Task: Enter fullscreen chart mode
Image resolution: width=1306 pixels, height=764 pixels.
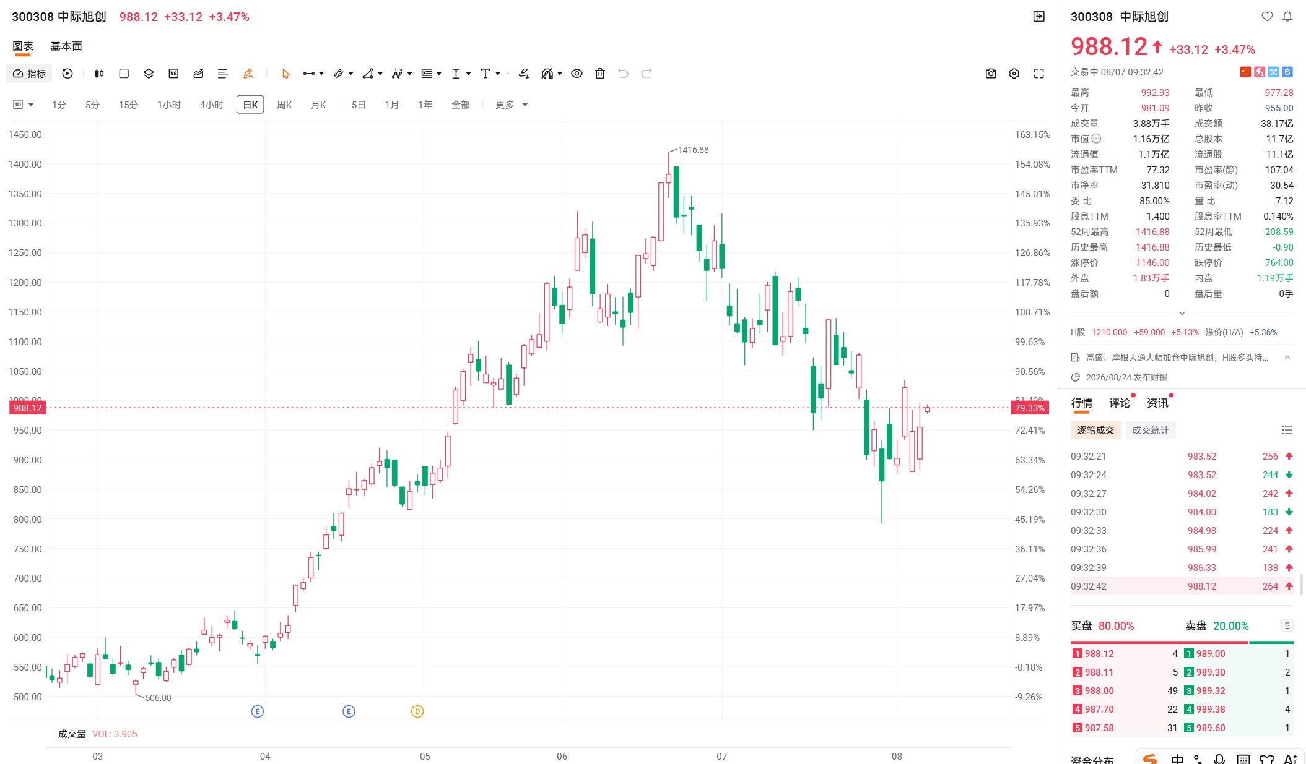Action: [1039, 74]
